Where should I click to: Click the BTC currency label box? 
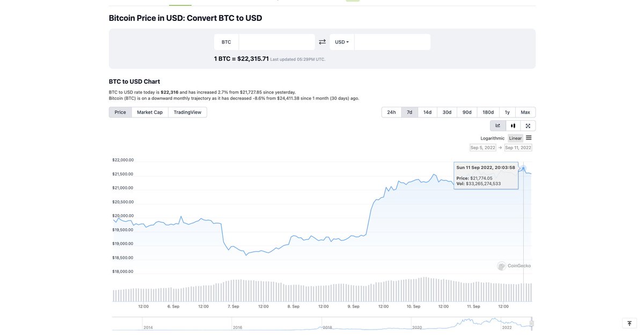(x=226, y=42)
